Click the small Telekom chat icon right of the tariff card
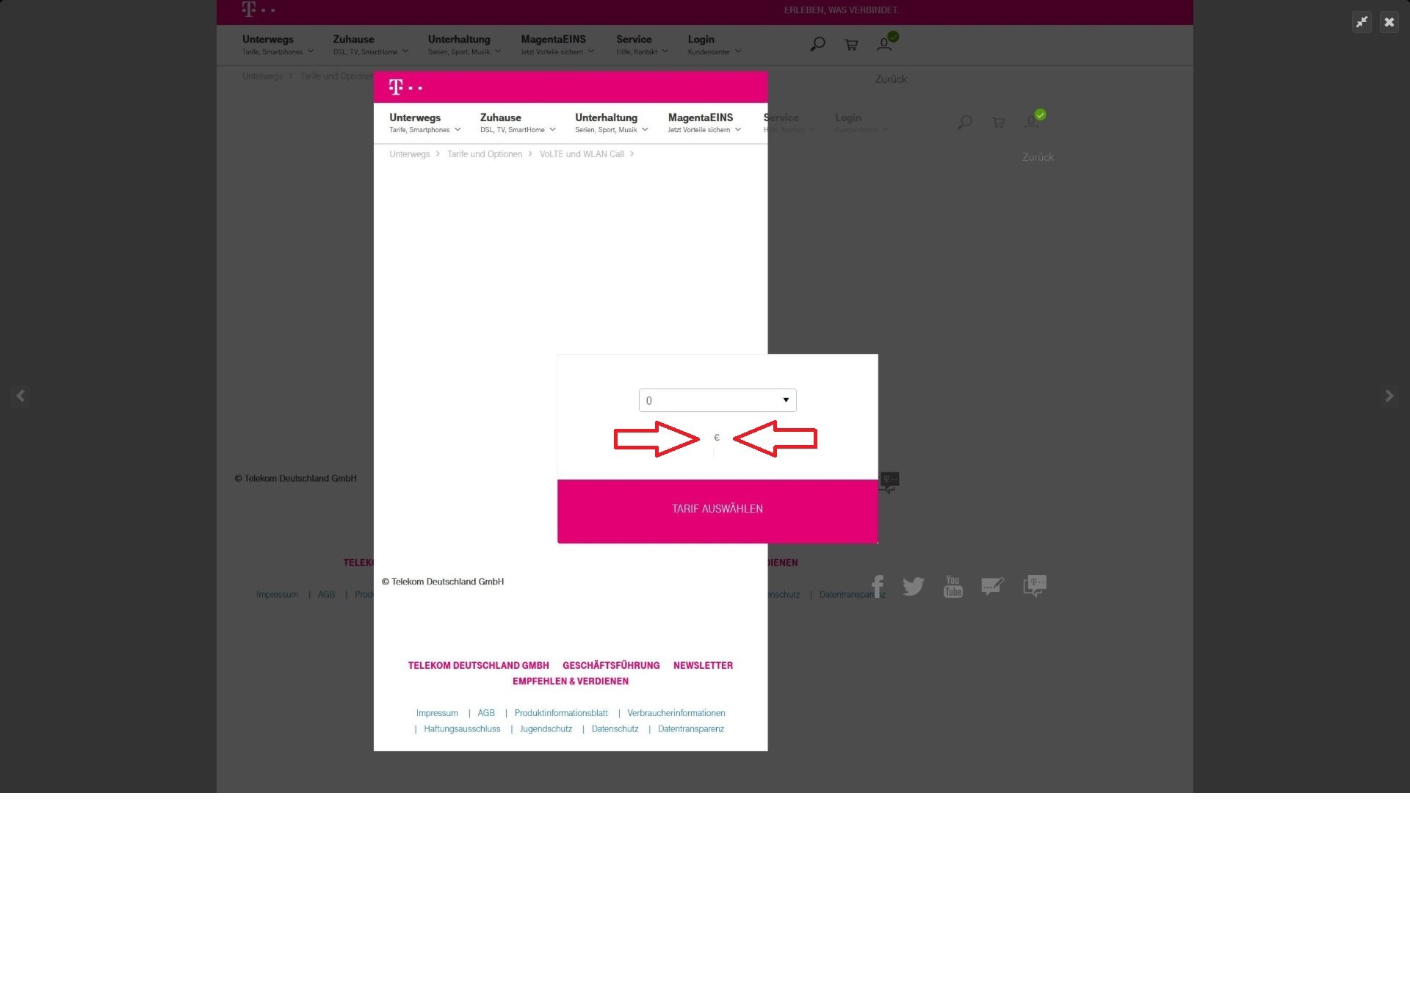 [889, 482]
